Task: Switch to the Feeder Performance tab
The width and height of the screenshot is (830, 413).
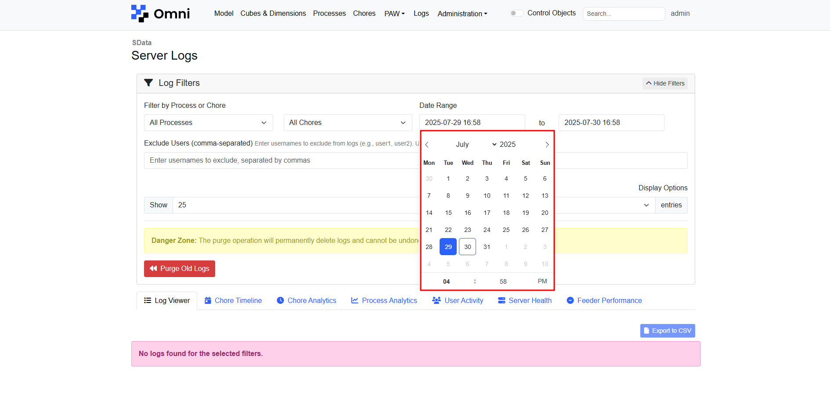Action: [x=604, y=300]
